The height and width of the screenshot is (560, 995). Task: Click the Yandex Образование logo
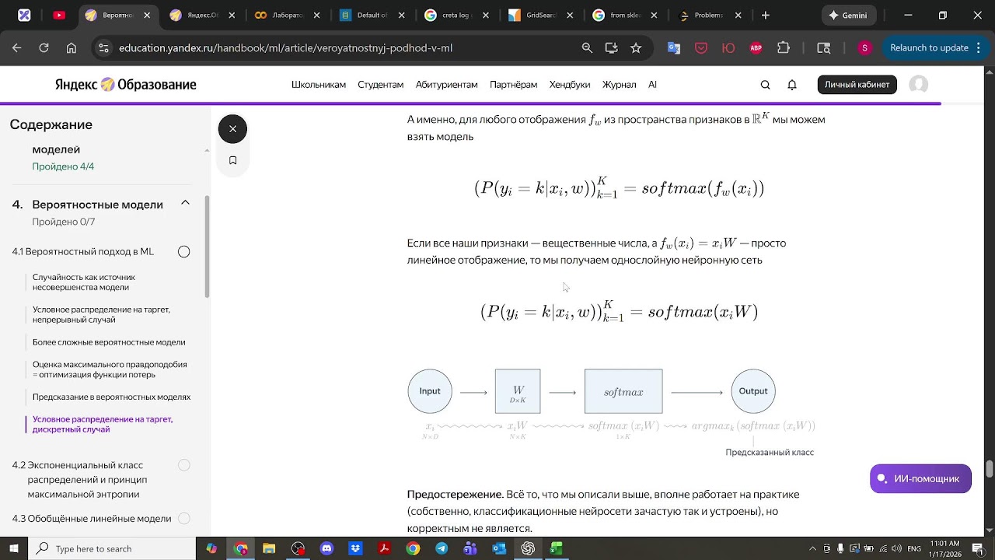[125, 85]
